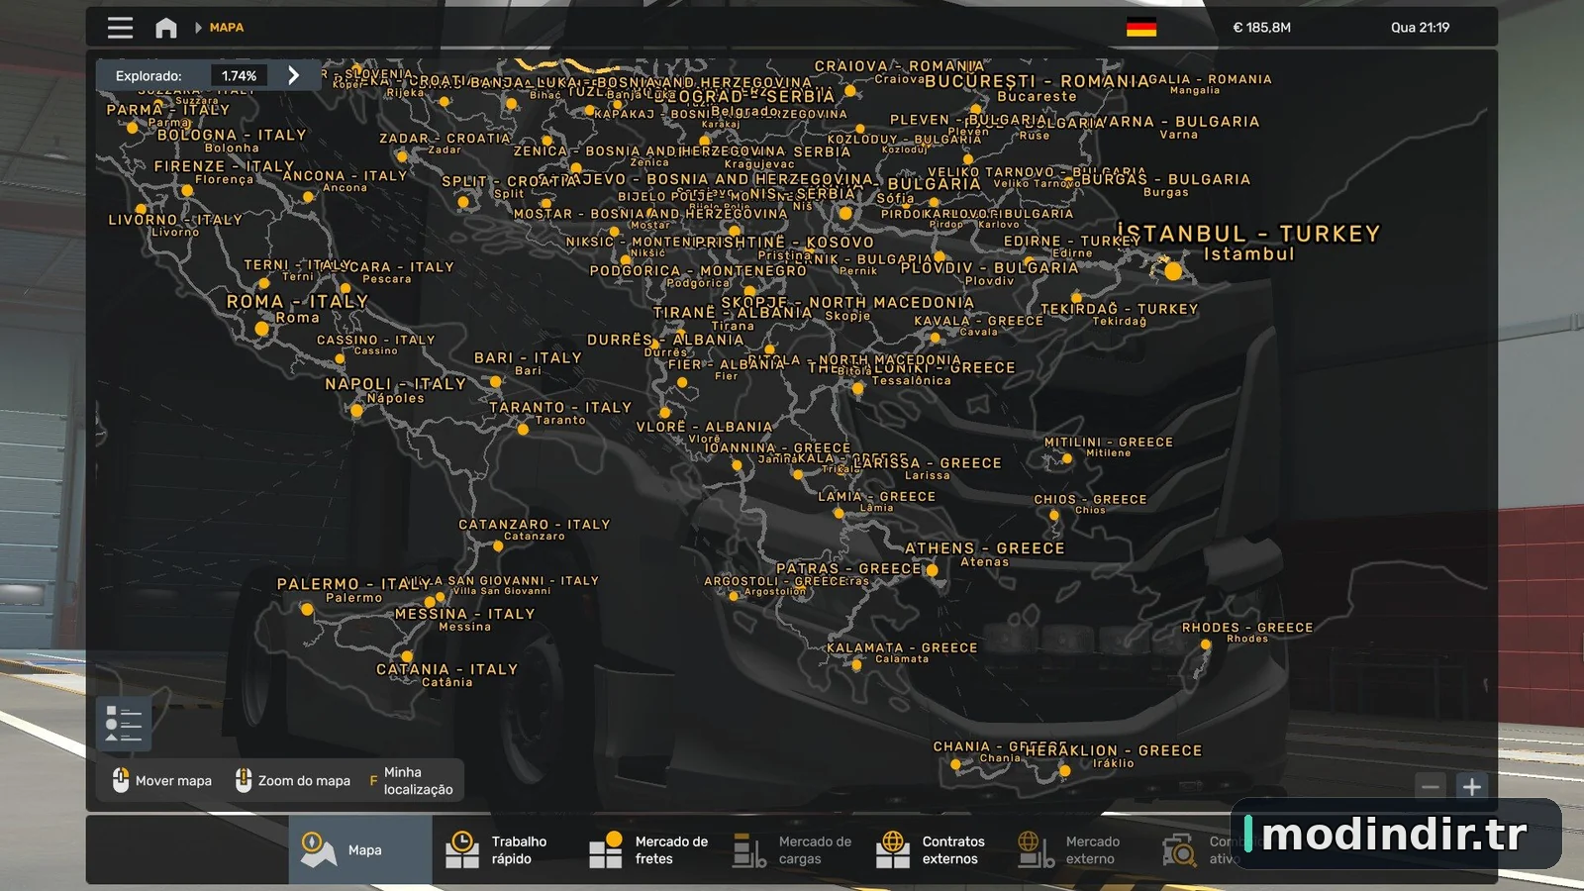Expand the Explorado panel arrow
This screenshot has height=891, width=1584.
point(293,75)
